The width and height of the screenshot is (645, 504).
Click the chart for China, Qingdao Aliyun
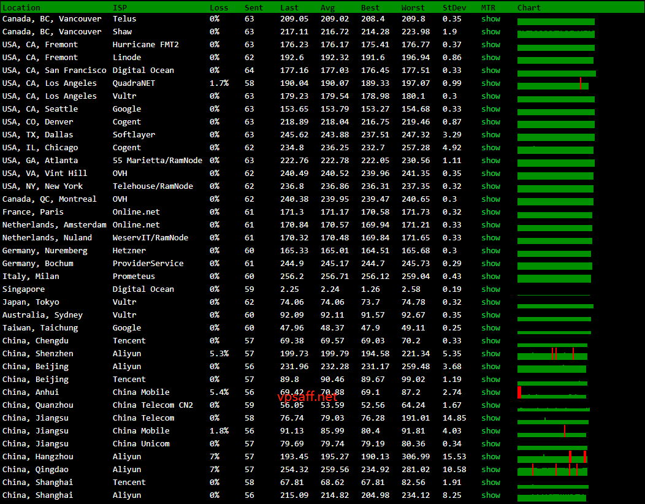[552, 470]
